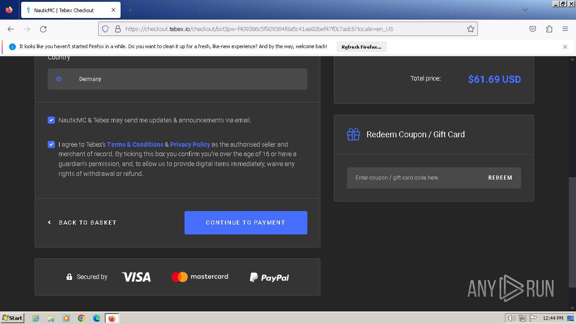Image resolution: width=576 pixels, height=324 pixels.
Task: Open the Germany country dropdown
Action: click(x=177, y=79)
